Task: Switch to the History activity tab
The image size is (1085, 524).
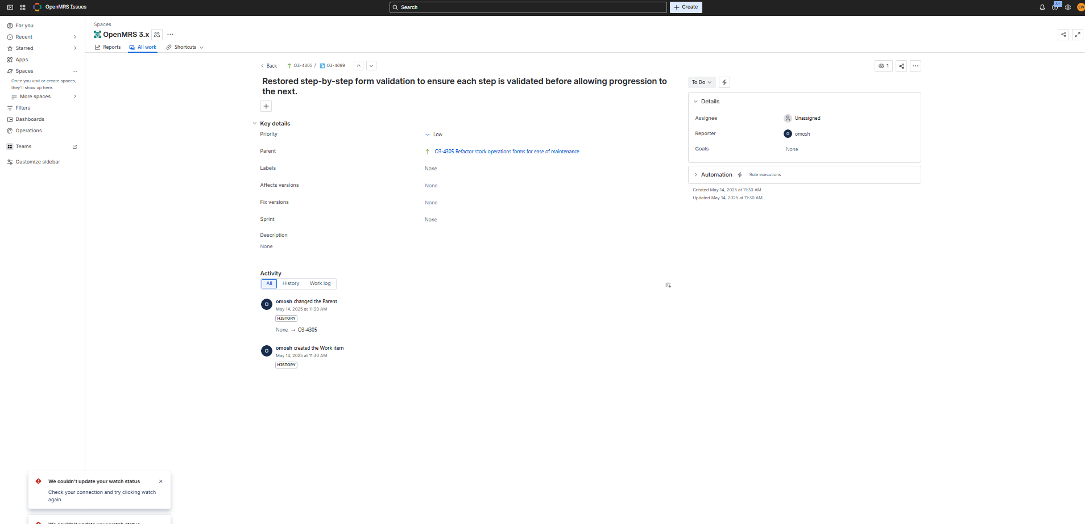Action: point(291,283)
